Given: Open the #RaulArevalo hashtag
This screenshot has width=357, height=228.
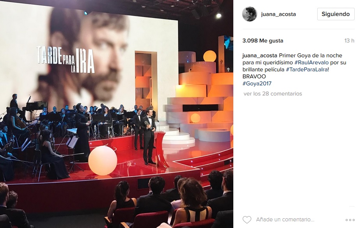Looking at the screenshot, I should pos(311,62).
